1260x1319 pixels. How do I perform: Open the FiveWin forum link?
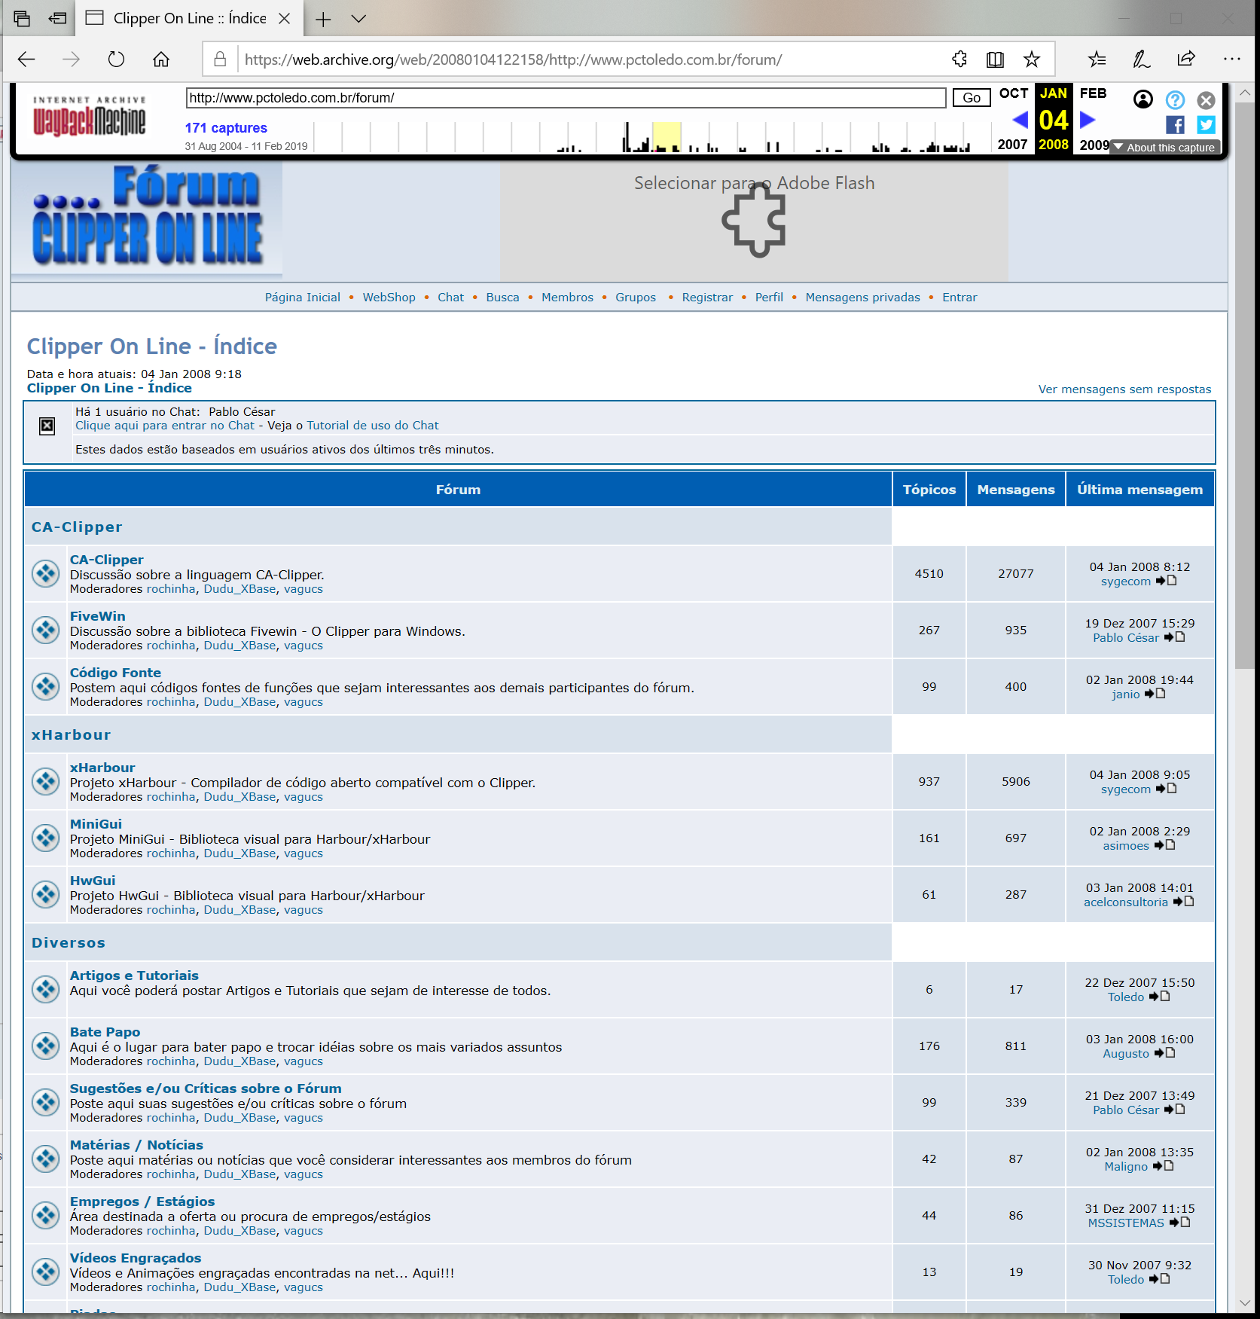(97, 616)
